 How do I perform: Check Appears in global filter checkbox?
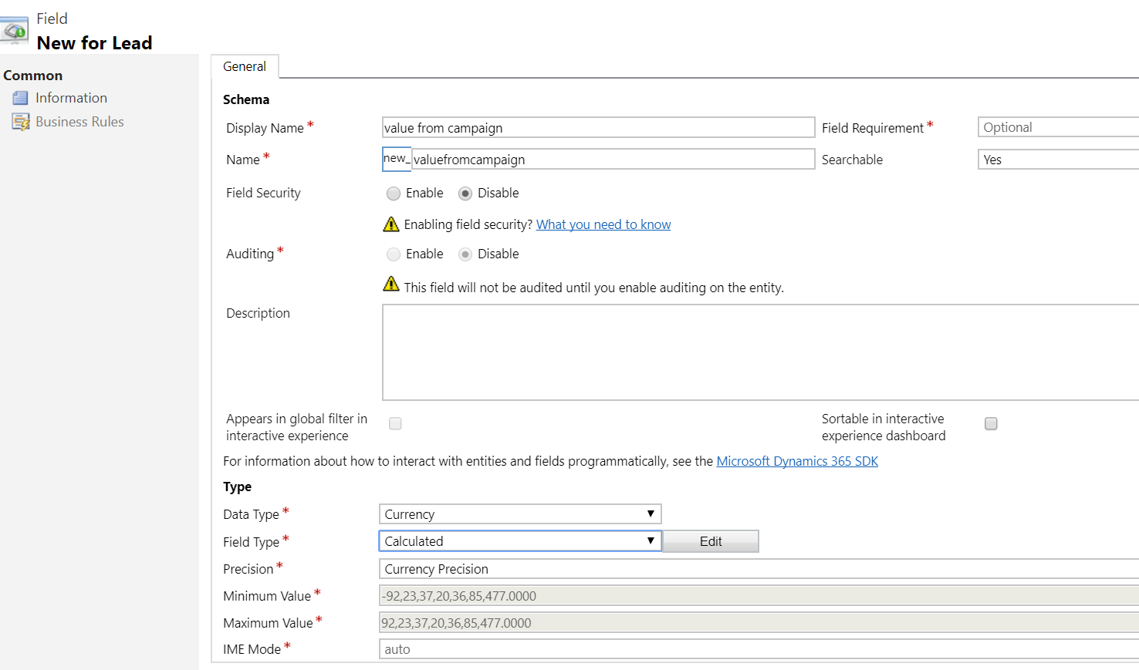click(x=395, y=423)
